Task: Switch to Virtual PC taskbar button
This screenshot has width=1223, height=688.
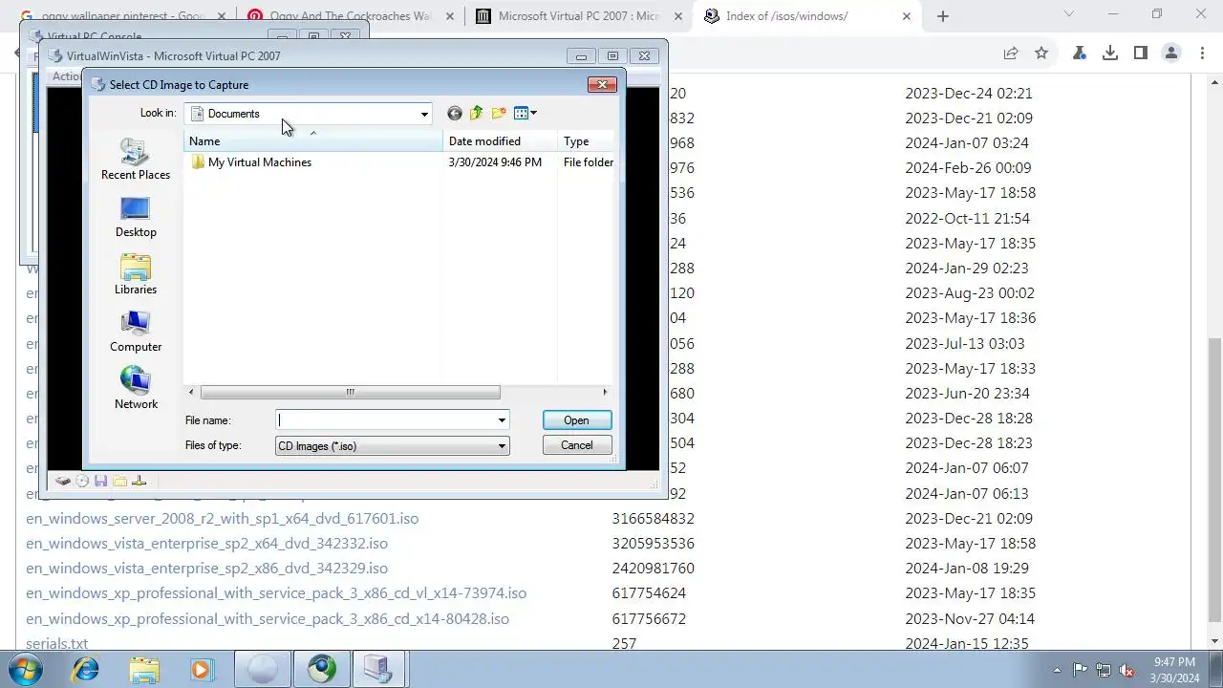Action: 379,670
